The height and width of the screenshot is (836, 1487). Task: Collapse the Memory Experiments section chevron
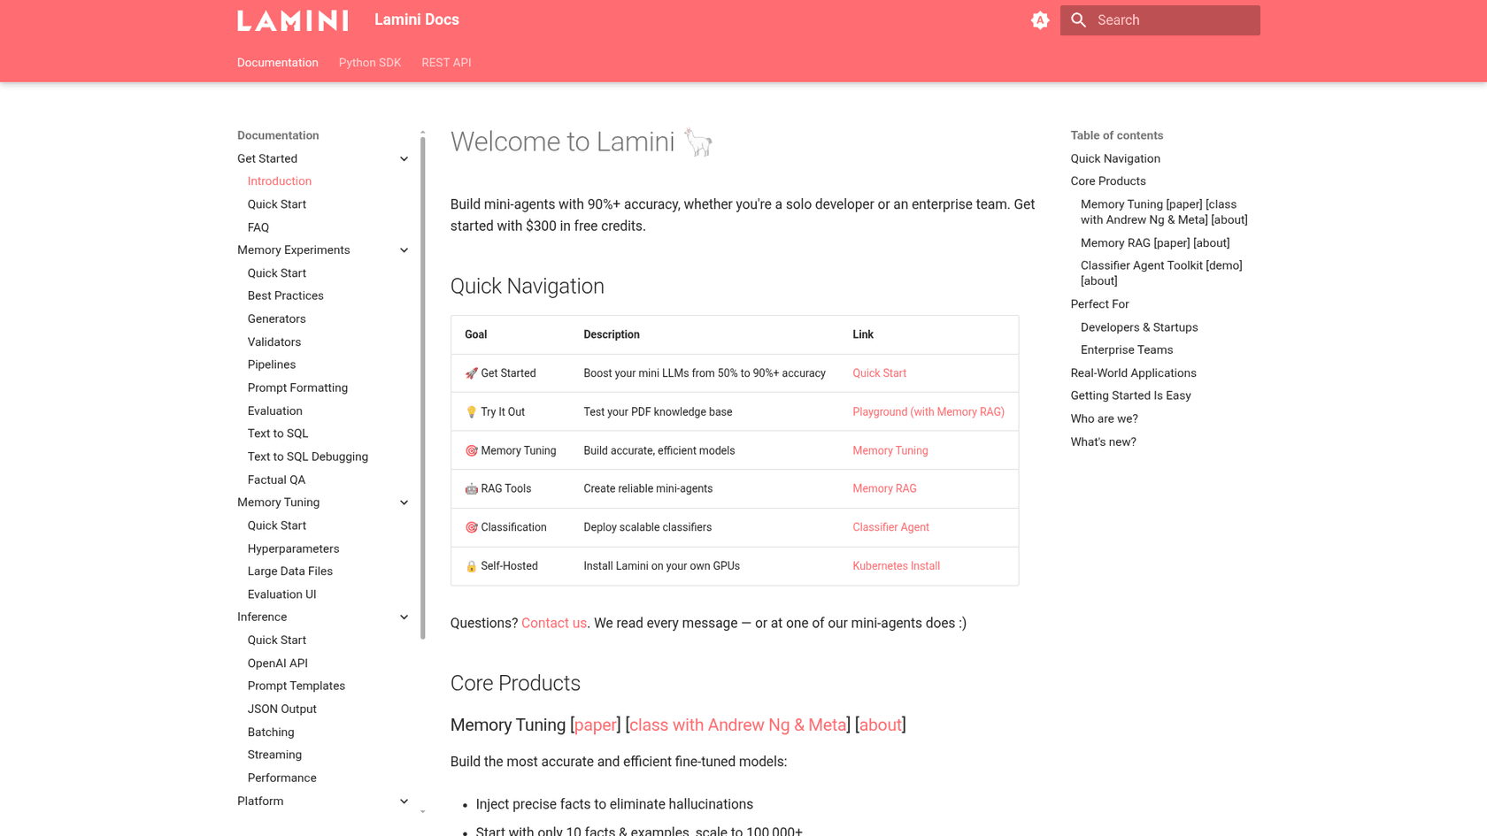[404, 250]
